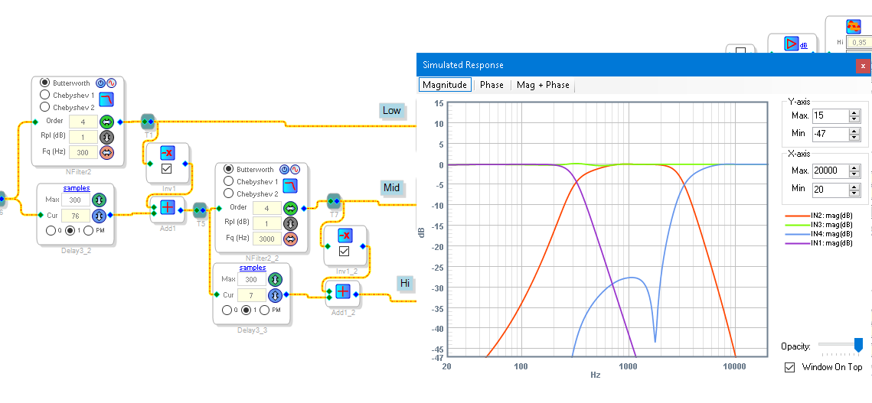Viewport: 872px width, 403px height.
Task: Click the plus icon on Add1 block
Action: (168, 208)
